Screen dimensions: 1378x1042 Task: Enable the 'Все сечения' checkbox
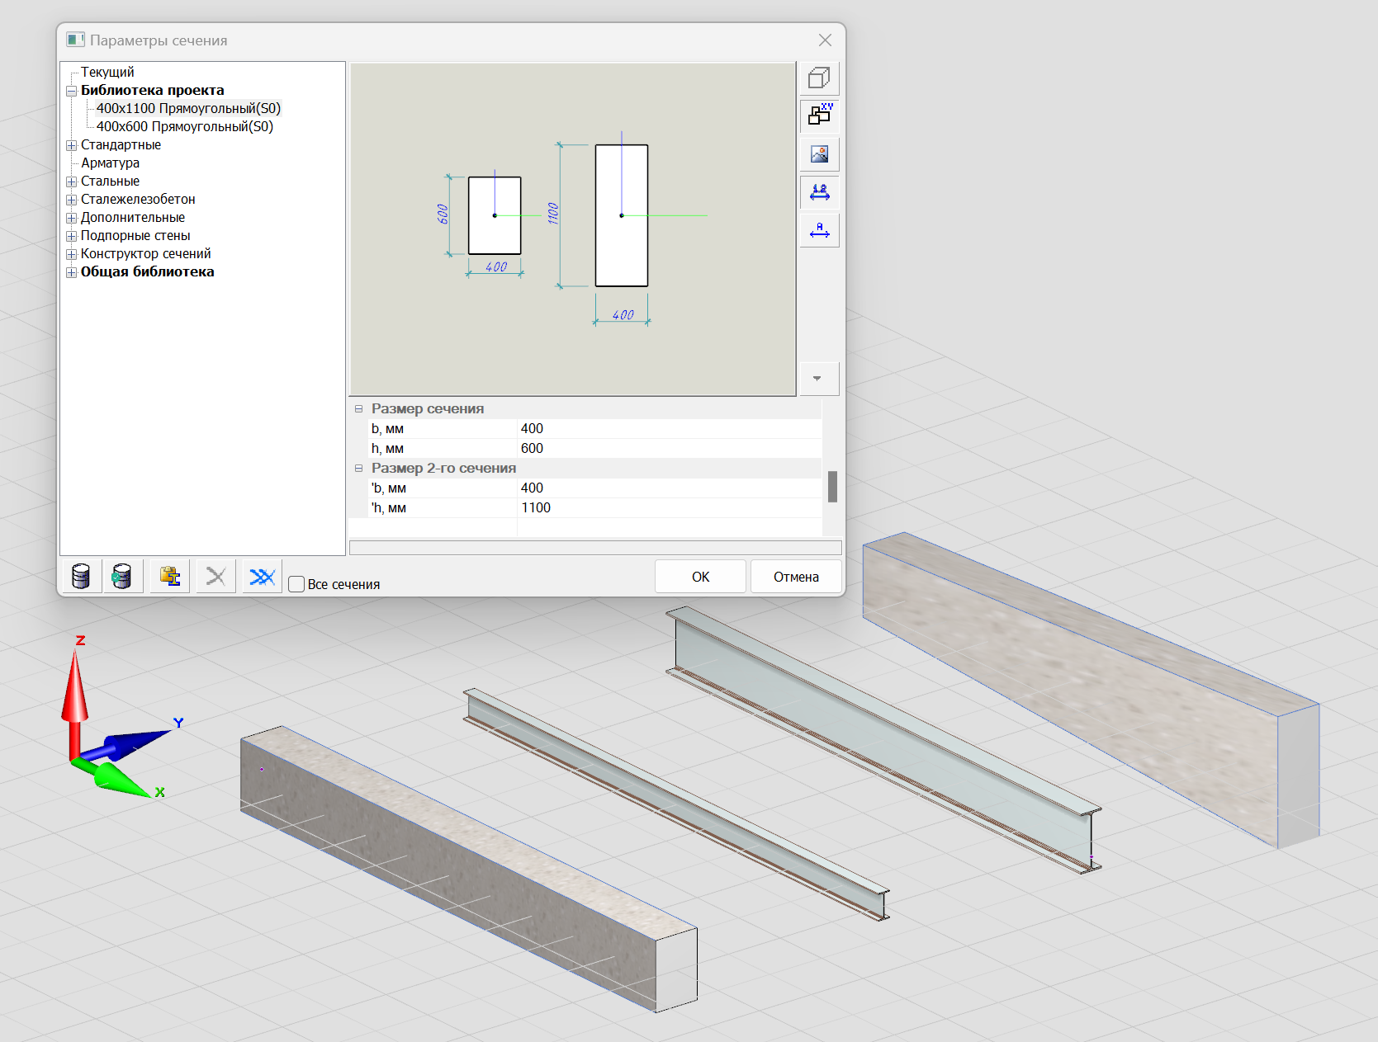point(296,584)
